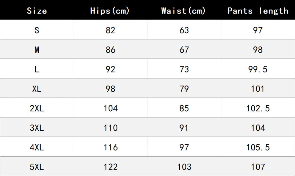Click hips value 98 in XL row
The width and height of the screenshot is (295, 176).
[110, 89]
